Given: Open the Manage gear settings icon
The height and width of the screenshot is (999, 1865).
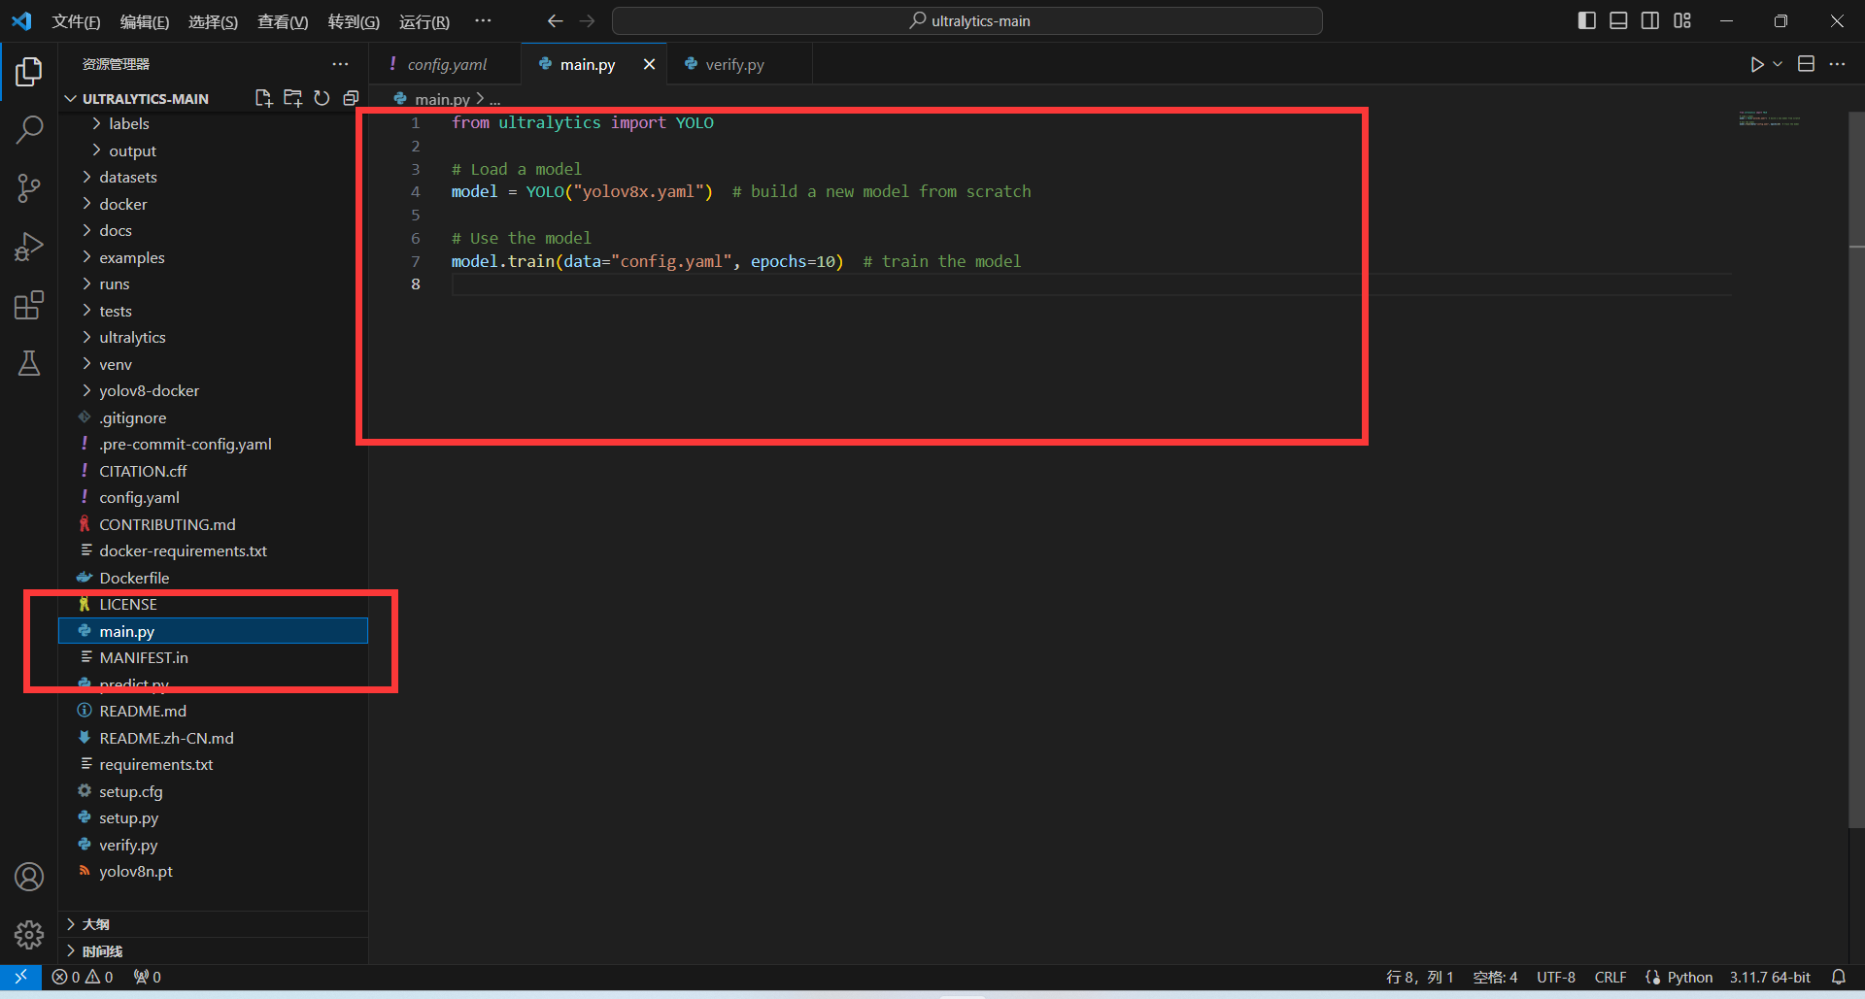Looking at the screenshot, I should pyautogui.click(x=29, y=935).
